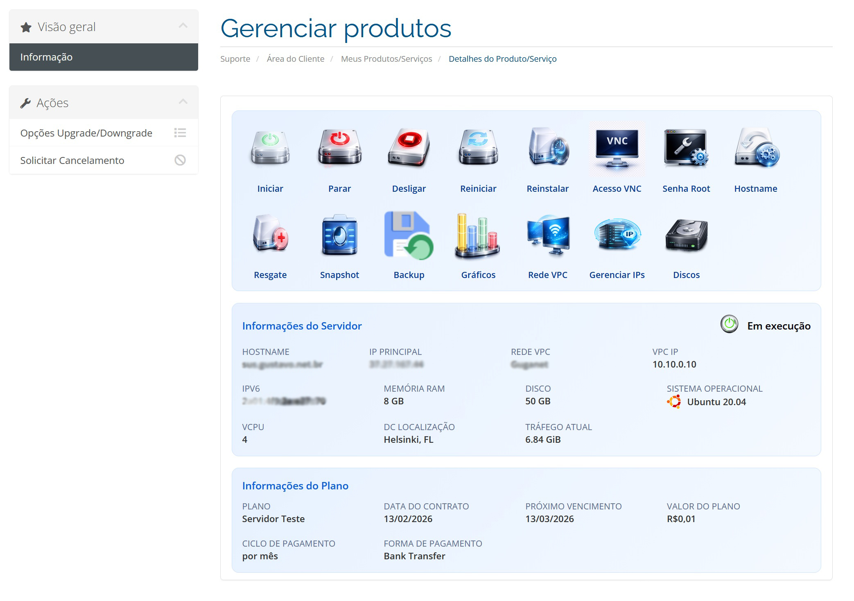Select the Informação sidebar item

(x=104, y=57)
